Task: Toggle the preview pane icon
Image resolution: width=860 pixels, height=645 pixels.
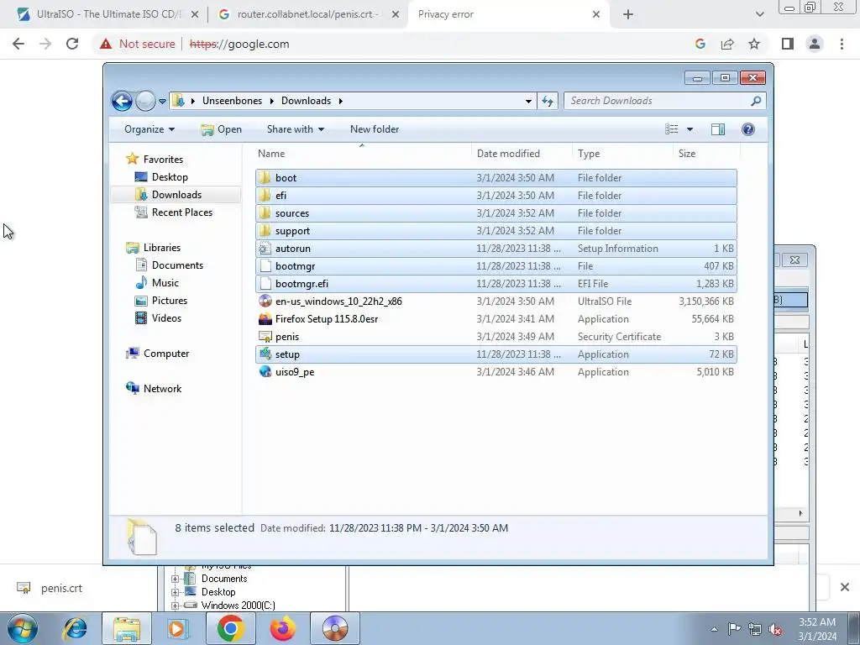Action: (x=718, y=129)
